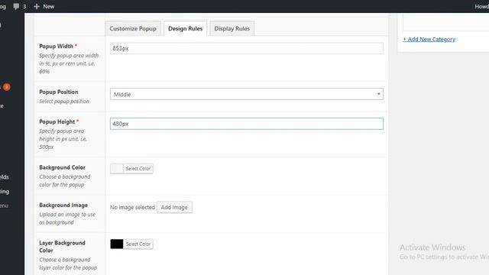Click the Popup Width input field

coord(247,48)
